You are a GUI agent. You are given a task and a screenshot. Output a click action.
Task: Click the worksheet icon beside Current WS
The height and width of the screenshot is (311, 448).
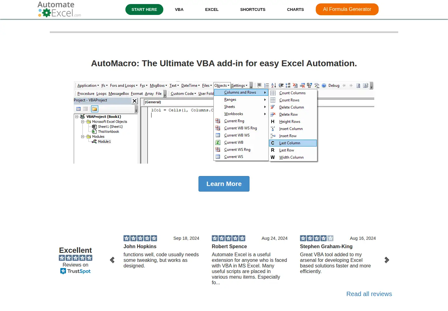(218, 157)
